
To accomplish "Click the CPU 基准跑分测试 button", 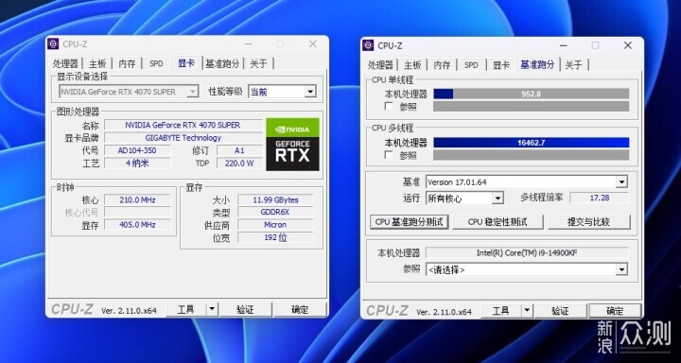I will coord(410,222).
